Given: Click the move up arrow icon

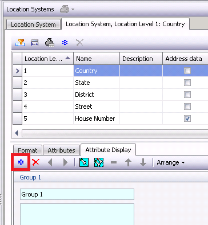Looking at the screenshot, I should pyautogui.click(x=128, y=162).
